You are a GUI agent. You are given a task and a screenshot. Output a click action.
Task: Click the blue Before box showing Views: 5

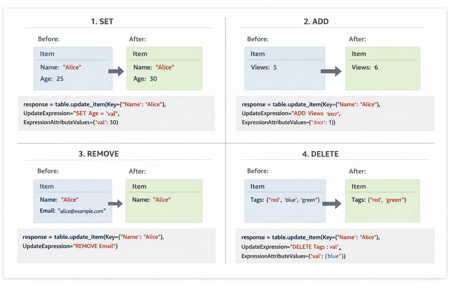[285, 68]
